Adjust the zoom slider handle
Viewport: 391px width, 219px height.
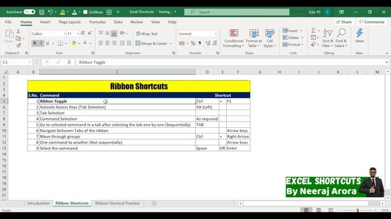357,210
